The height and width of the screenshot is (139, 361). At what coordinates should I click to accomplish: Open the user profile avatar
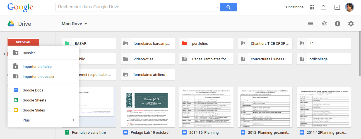(350, 7)
